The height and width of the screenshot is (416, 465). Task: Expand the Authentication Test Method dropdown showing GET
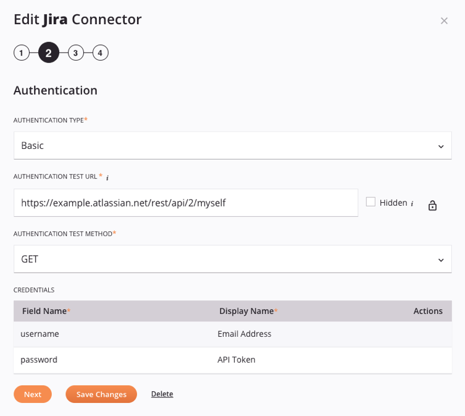click(232, 259)
